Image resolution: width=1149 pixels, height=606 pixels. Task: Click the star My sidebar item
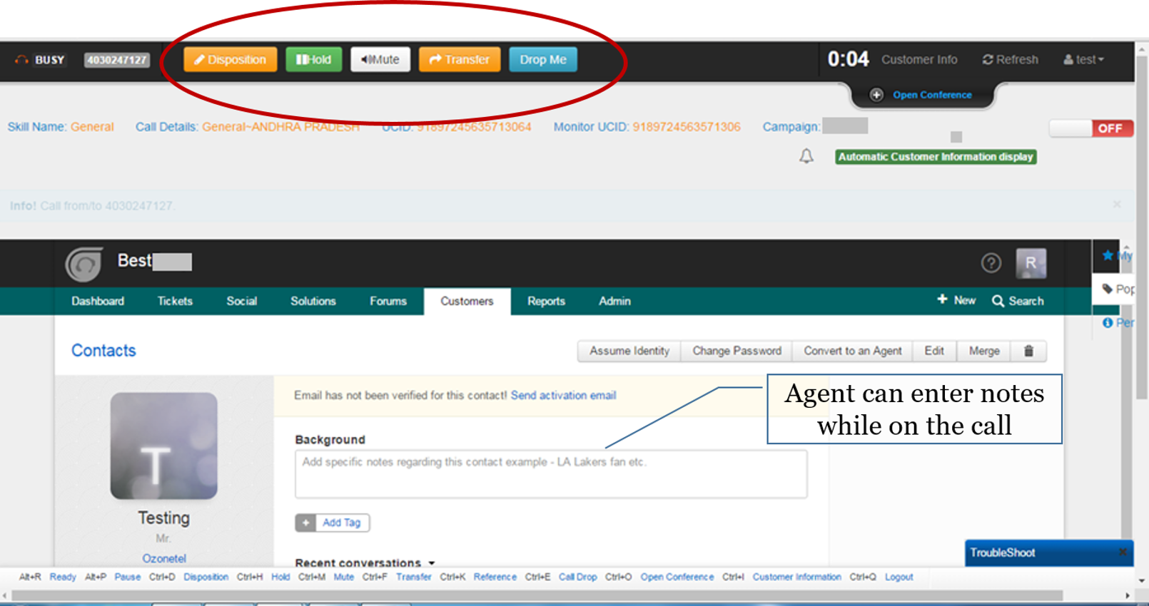coord(1117,255)
